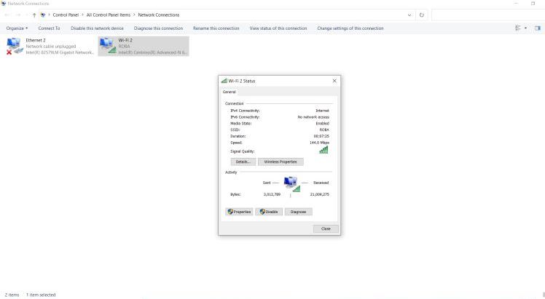Select the Wi-Fi 2 adapter icon
Screen dimensions: 545x299
(x=107, y=45)
